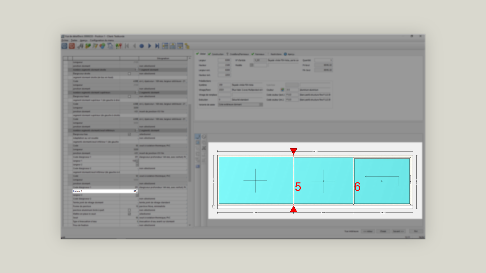Viewport: 486px width, 273px height.
Task: Click the 8200 total width dimension
Action: (315, 151)
